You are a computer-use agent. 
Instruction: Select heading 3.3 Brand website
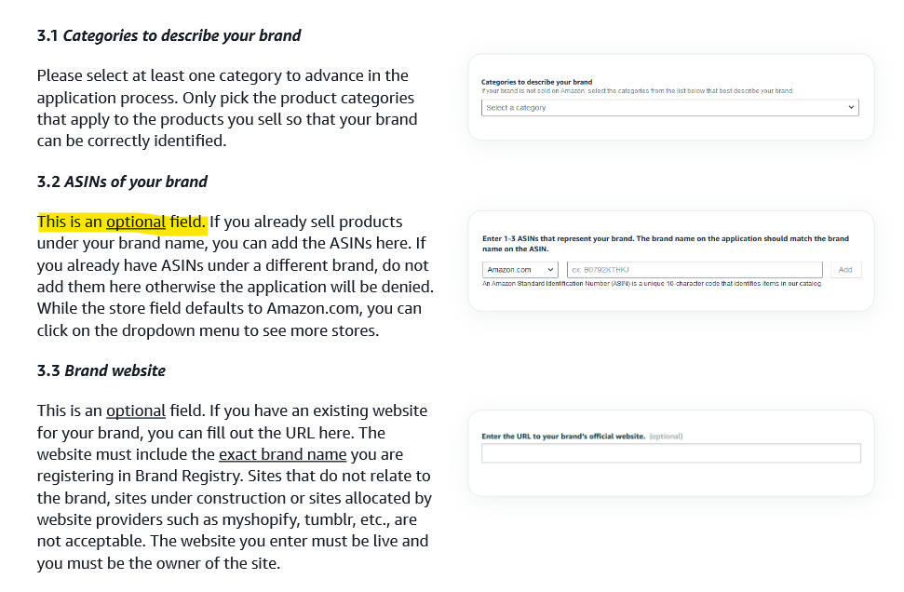pyautogui.click(x=101, y=370)
